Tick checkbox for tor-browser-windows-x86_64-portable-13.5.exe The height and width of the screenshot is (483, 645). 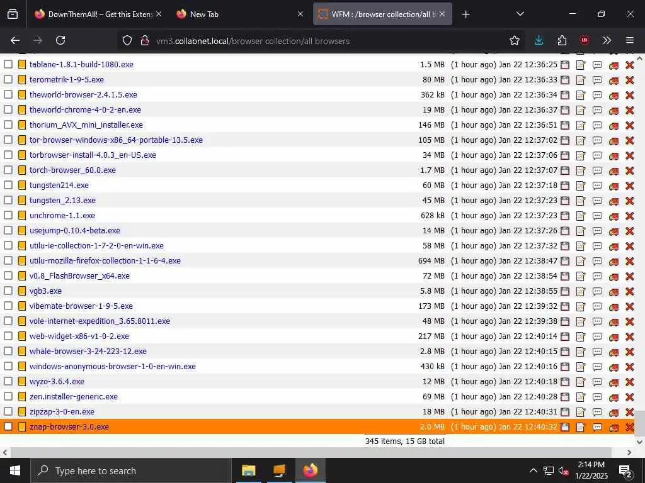tap(8, 140)
